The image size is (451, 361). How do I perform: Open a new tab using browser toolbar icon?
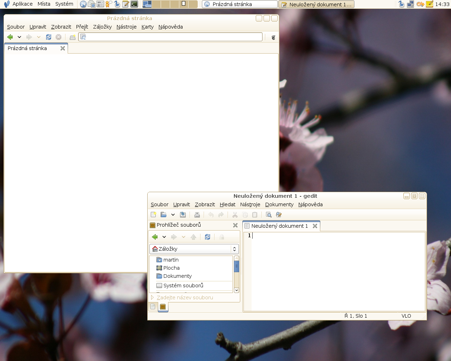[73, 37]
